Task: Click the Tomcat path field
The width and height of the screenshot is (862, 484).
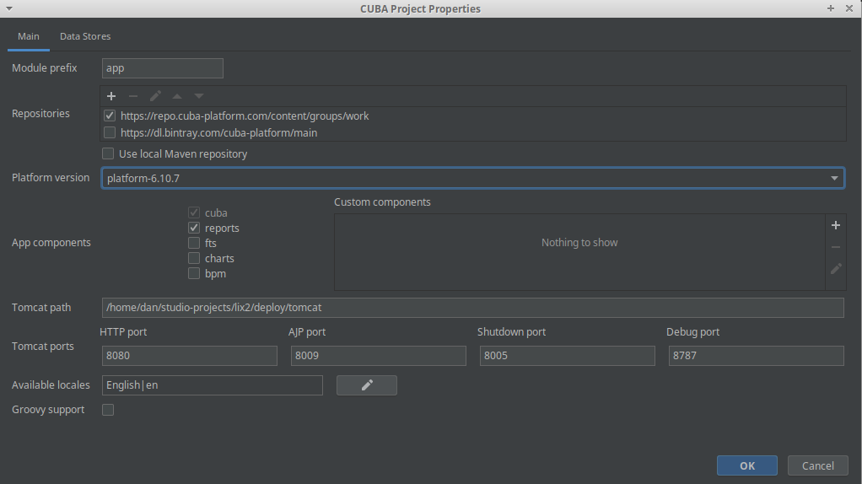Action: pos(473,308)
